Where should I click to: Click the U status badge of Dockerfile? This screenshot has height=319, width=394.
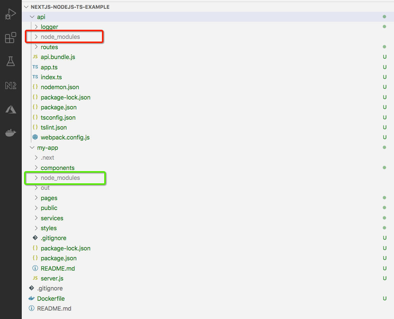click(x=384, y=298)
